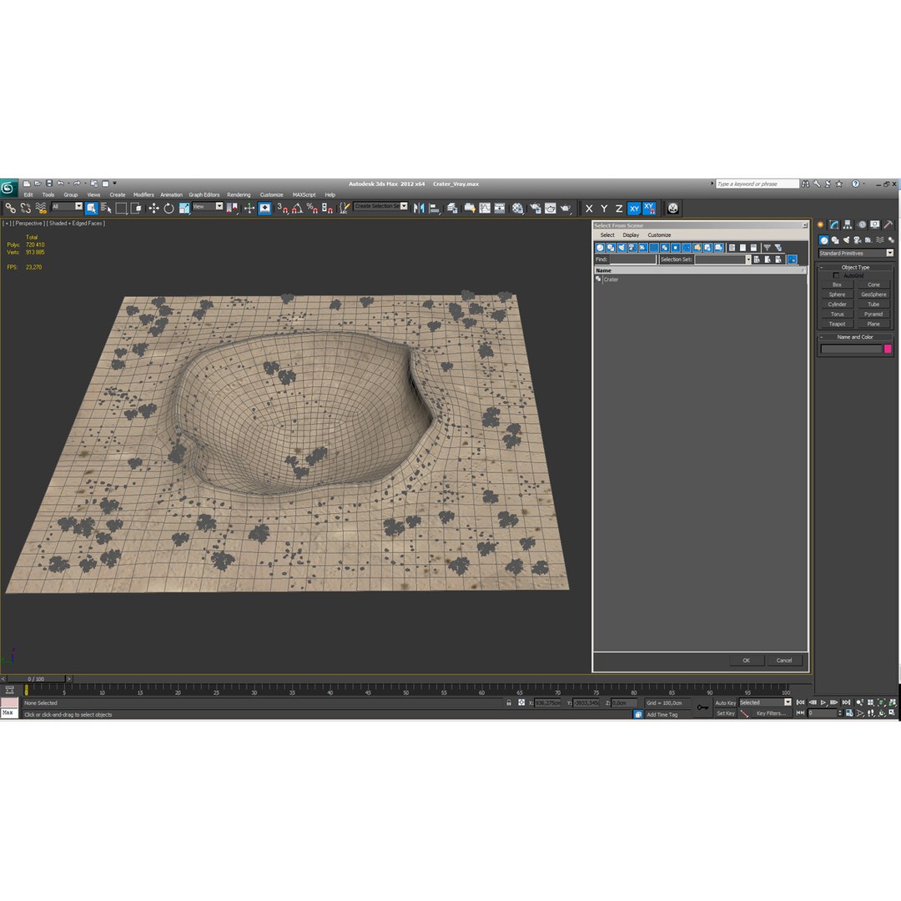Open the Create Selection Set dropdown
Screen dimensions: 901x901
pyautogui.click(x=380, y=206)
